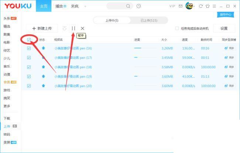Select 电影 in the left sidebar

[x=7, y=42]
